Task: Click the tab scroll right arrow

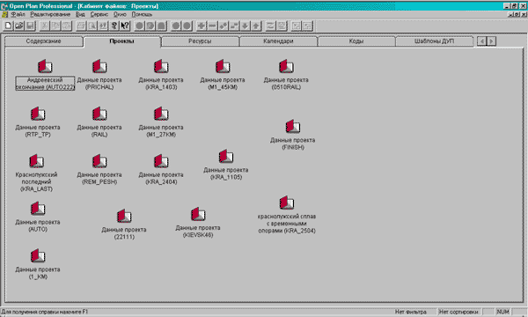Action: 492,41
